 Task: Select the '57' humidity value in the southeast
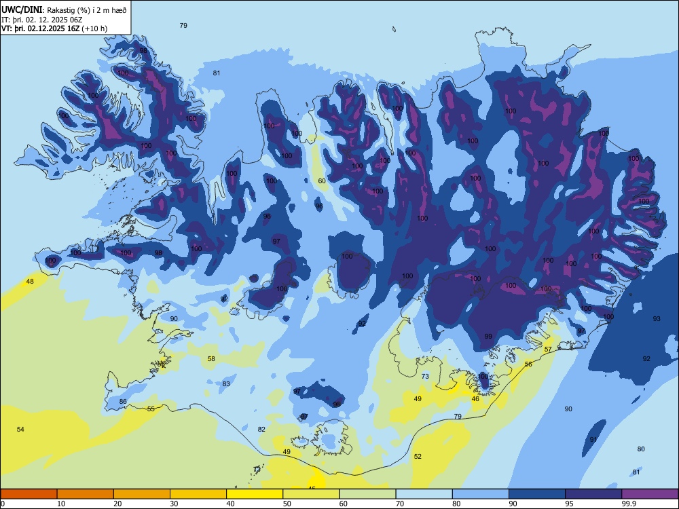[x=548, y=350]
